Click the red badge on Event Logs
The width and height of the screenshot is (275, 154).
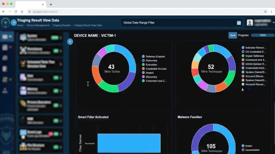(51, 134)
